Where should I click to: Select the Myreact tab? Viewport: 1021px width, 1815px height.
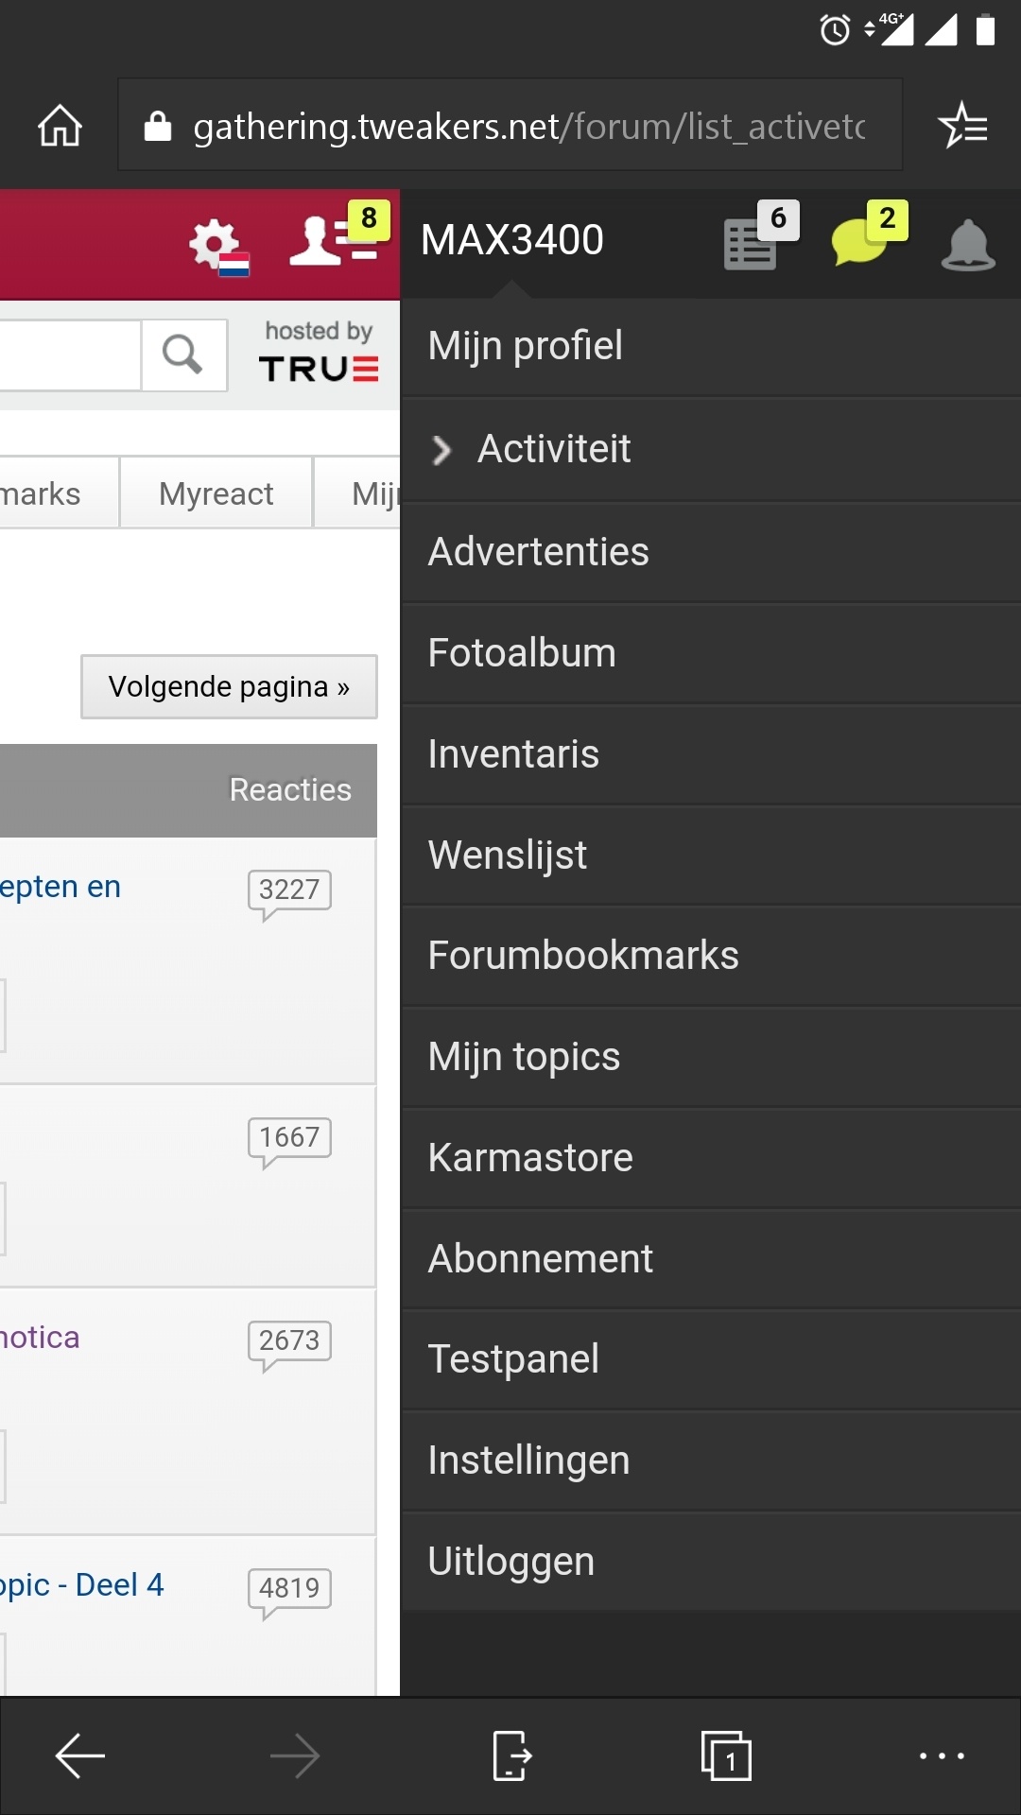tap(216, 493)
